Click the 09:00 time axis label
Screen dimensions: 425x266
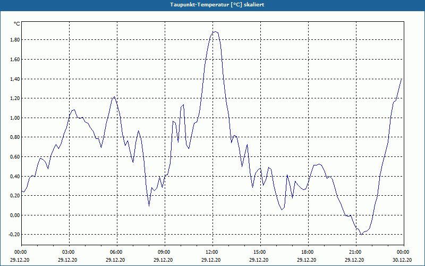pos(165,252)
